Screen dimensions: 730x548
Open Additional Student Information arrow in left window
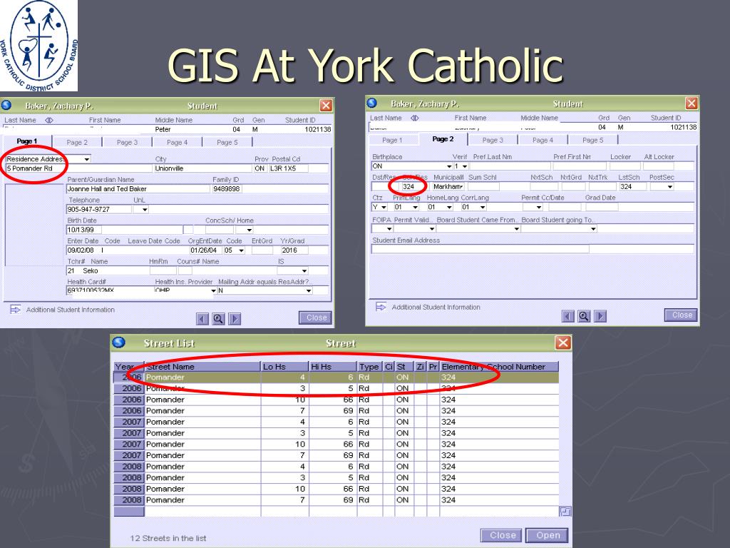coord(16,310)
